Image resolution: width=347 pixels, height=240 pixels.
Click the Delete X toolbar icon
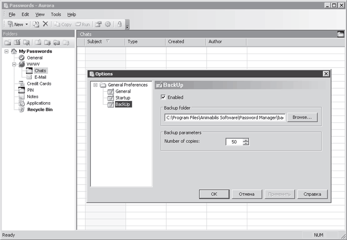coord(46,24)
